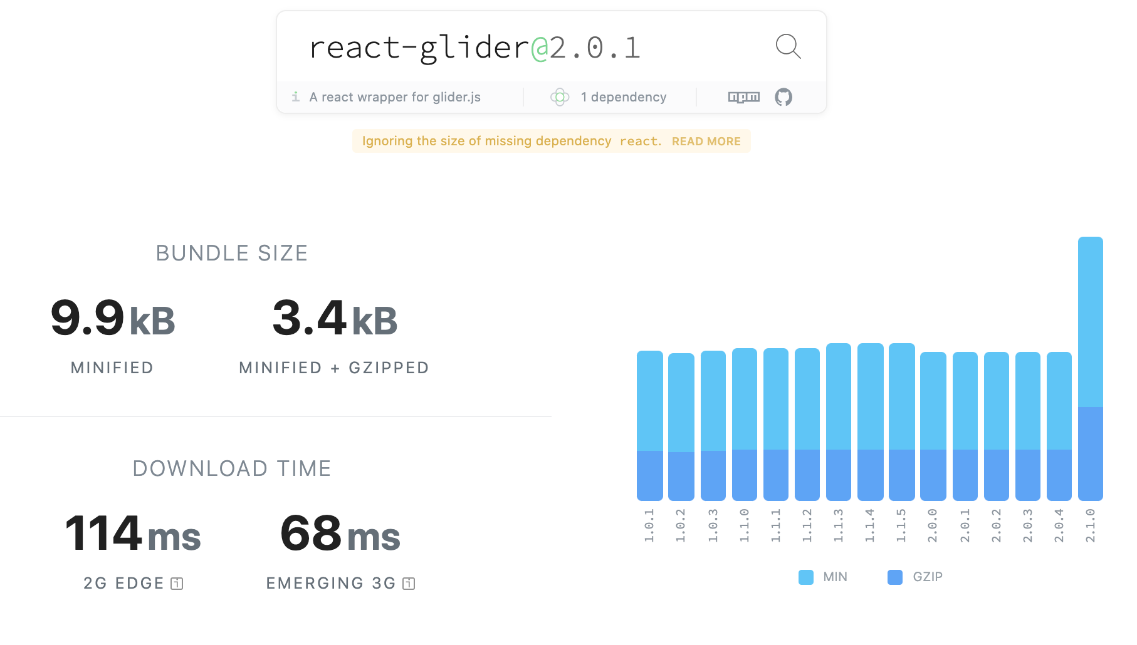The width and height of the screenshot is (1137, 645).
Task: Select the 2.0.0 version bar
Action: [933, 426]
